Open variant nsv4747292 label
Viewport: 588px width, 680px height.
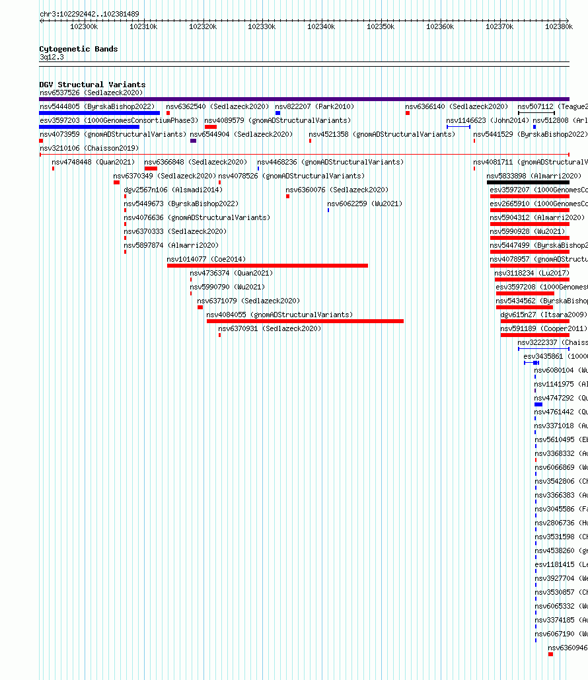click(561, 398)
